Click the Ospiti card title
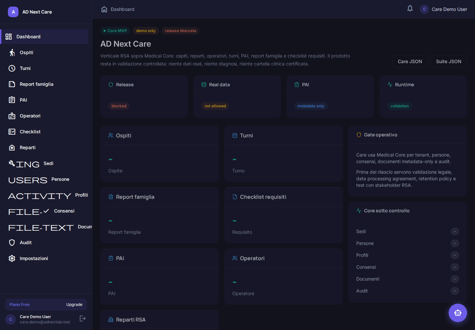Screen dimensions: 475x330 pos(124,135)
